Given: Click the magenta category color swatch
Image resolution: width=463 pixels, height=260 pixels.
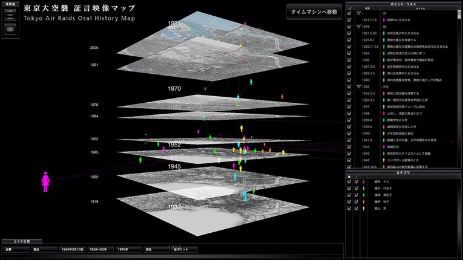Looking at the screenshot, I should [363, 181].
